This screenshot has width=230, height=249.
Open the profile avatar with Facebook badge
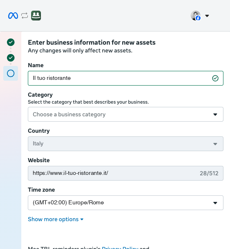[x=196, y=16]
